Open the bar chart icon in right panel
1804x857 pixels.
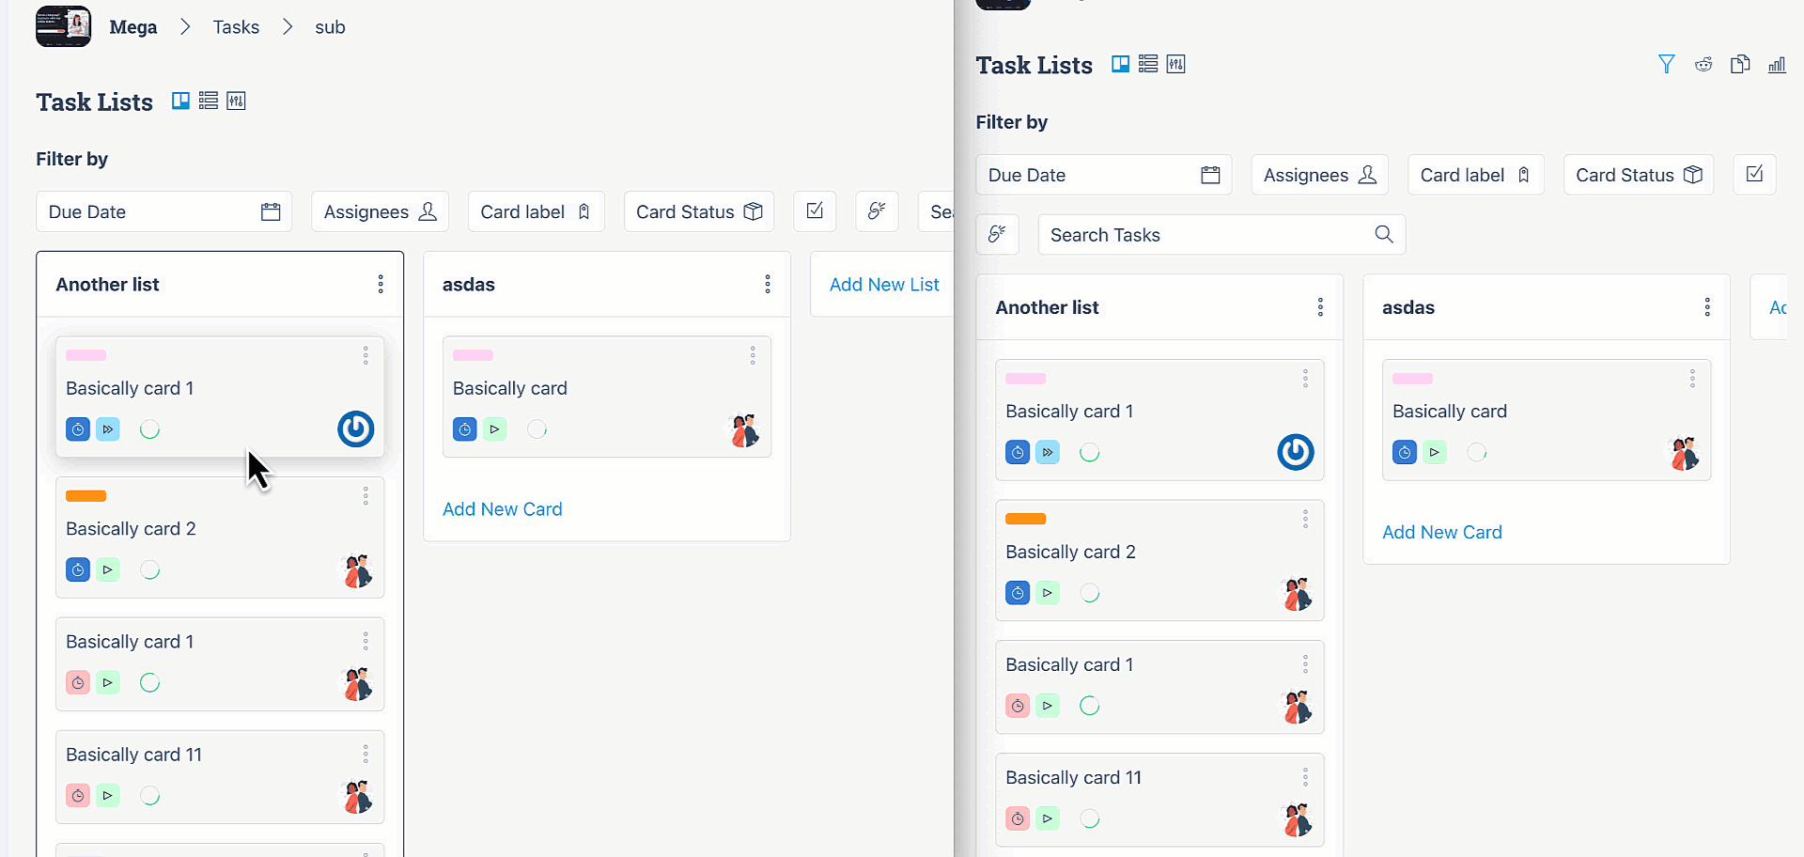(1777, 64)
